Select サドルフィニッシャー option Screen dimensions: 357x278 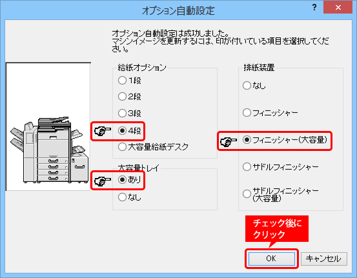click(280, 167)
